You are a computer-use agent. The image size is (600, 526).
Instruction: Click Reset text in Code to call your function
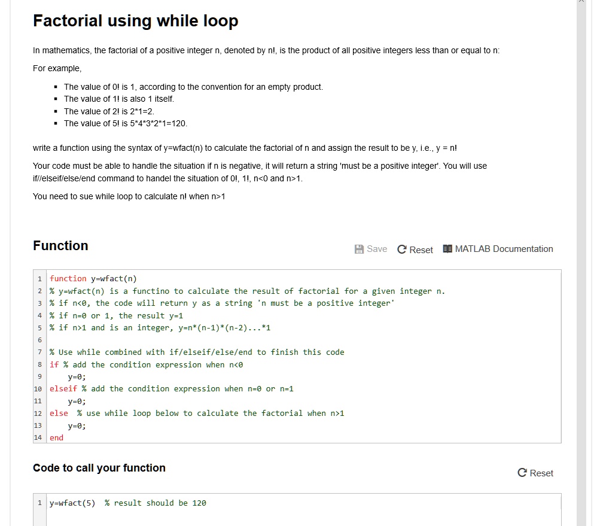(541, 473)
